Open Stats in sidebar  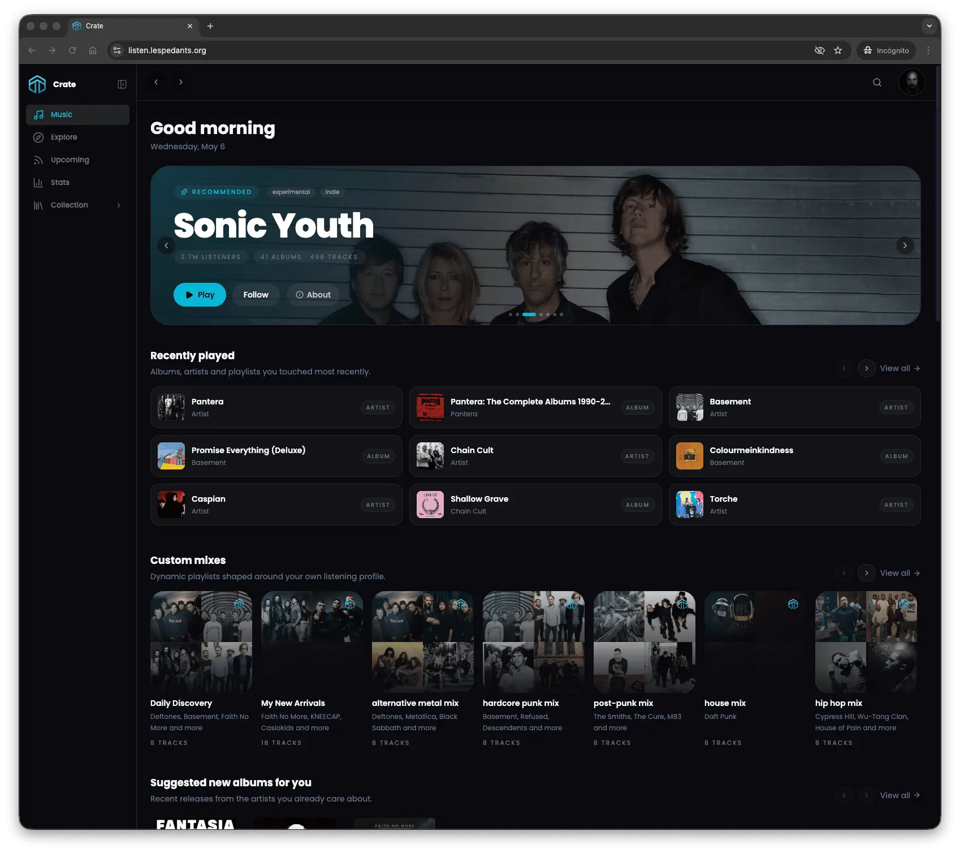tap(78, 183)
